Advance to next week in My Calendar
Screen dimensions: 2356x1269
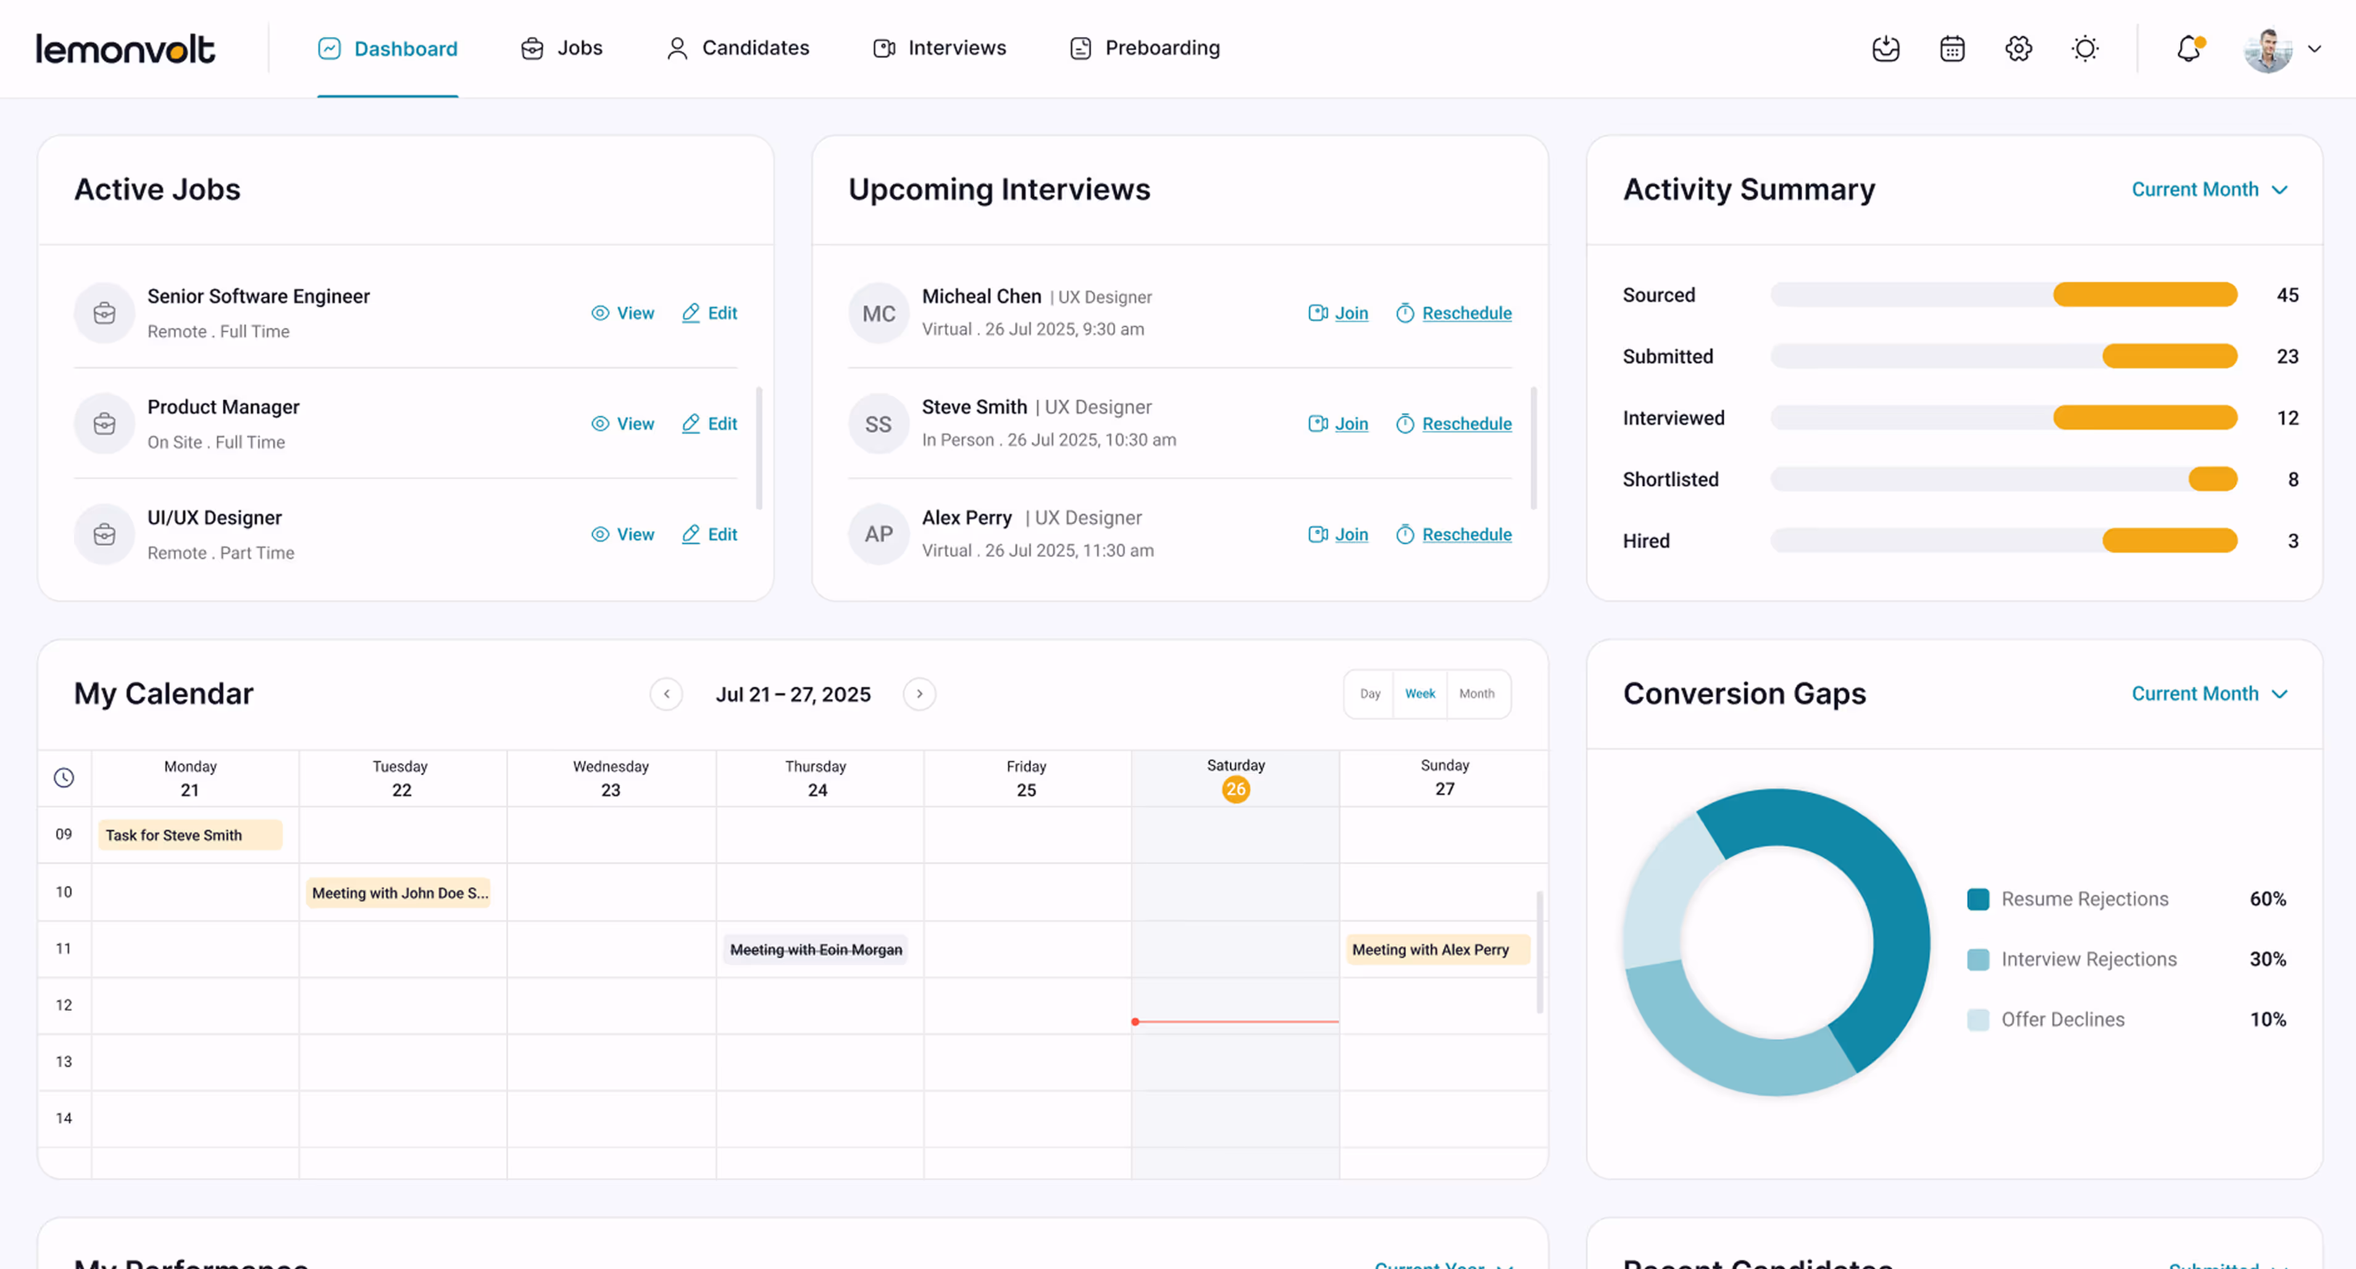pyautogui.click(x=919, y=695)
